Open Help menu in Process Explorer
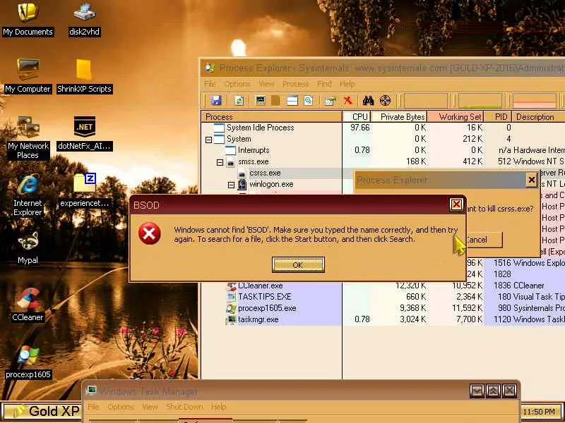Viewport: 565px width, 423px height. coord(347,84)
